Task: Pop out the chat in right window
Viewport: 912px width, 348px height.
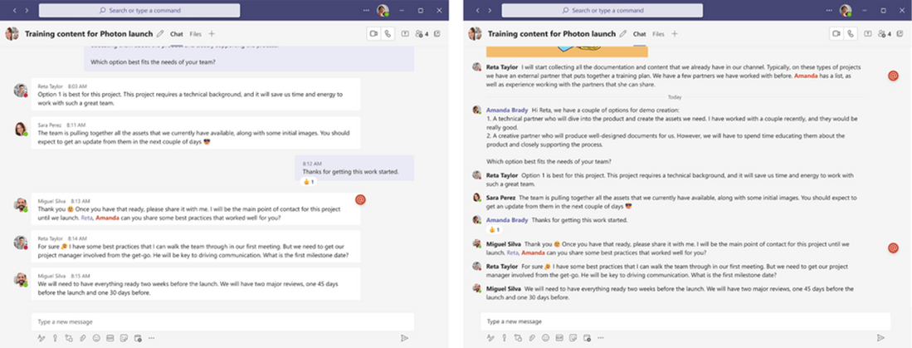Action: (900, 34)
